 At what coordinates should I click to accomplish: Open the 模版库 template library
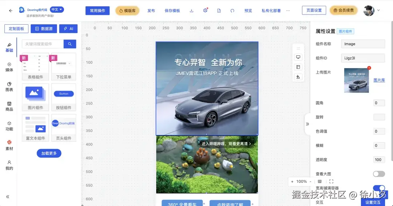point(127,11)
